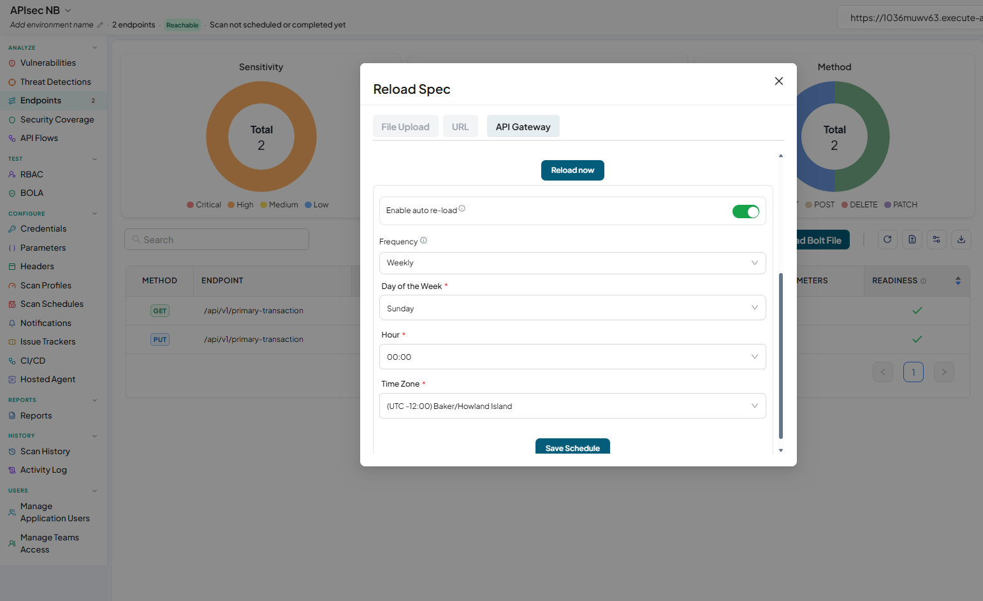
Task: Open the Frequency dropdown showing Weekly
Action: 572,263
